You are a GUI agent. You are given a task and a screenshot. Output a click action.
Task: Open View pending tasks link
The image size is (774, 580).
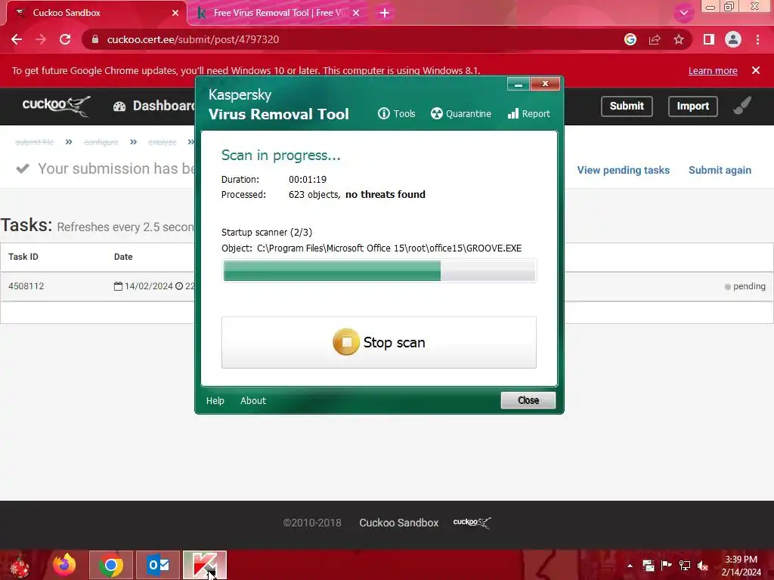point(623,170)
